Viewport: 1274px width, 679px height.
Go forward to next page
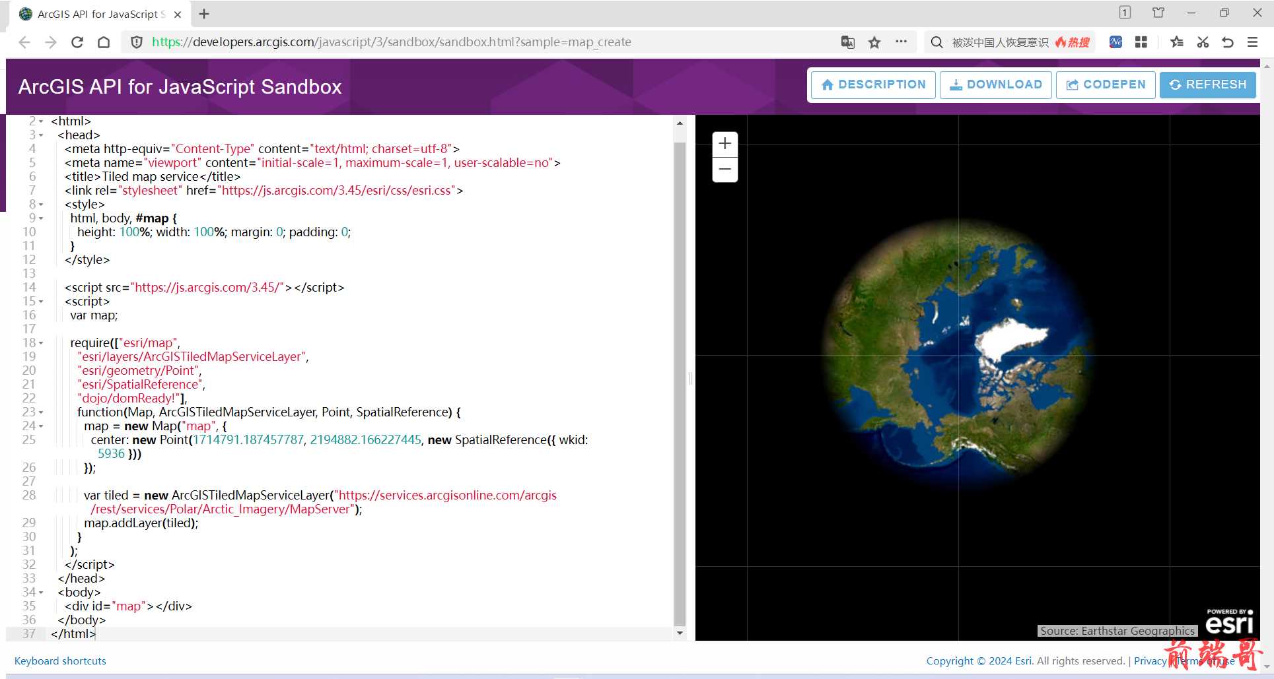click(x=51, y=42)
